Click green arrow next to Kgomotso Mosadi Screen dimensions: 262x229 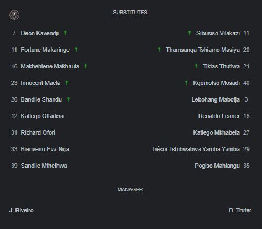tap(186, 83)
